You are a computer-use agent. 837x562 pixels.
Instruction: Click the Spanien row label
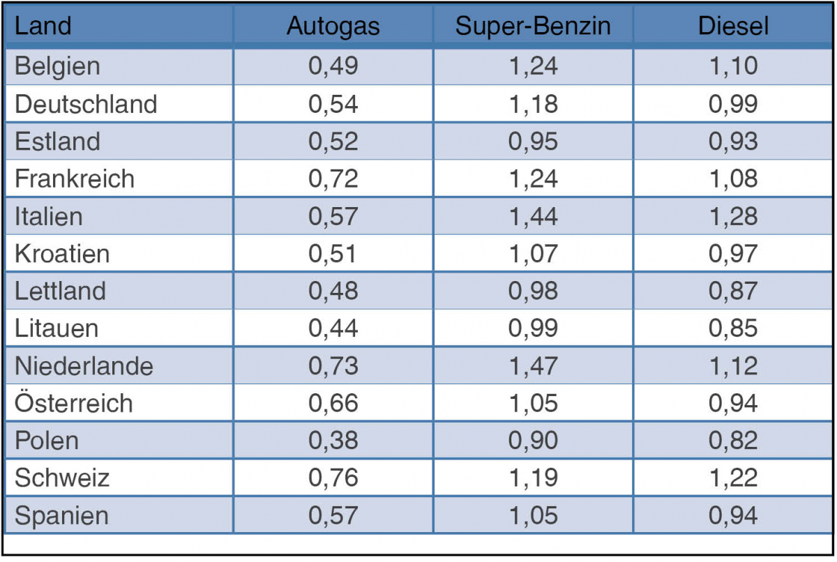tap(61, 516)
